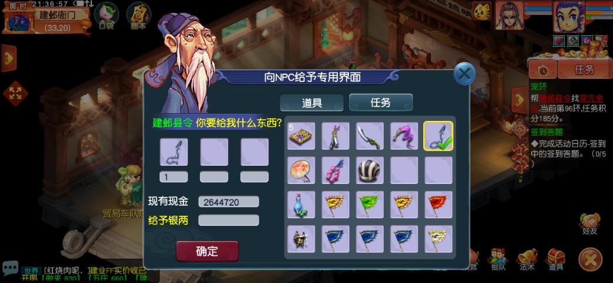Select the pink ribbon whip item
The height and width of the screenshot is (283, 613).
point(404,136)
